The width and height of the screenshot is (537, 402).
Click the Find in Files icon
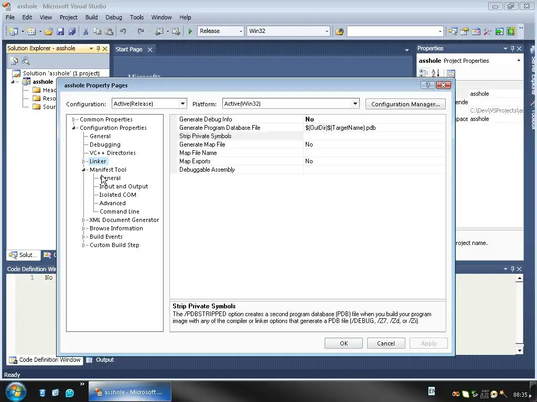click(x=339, y=31)
